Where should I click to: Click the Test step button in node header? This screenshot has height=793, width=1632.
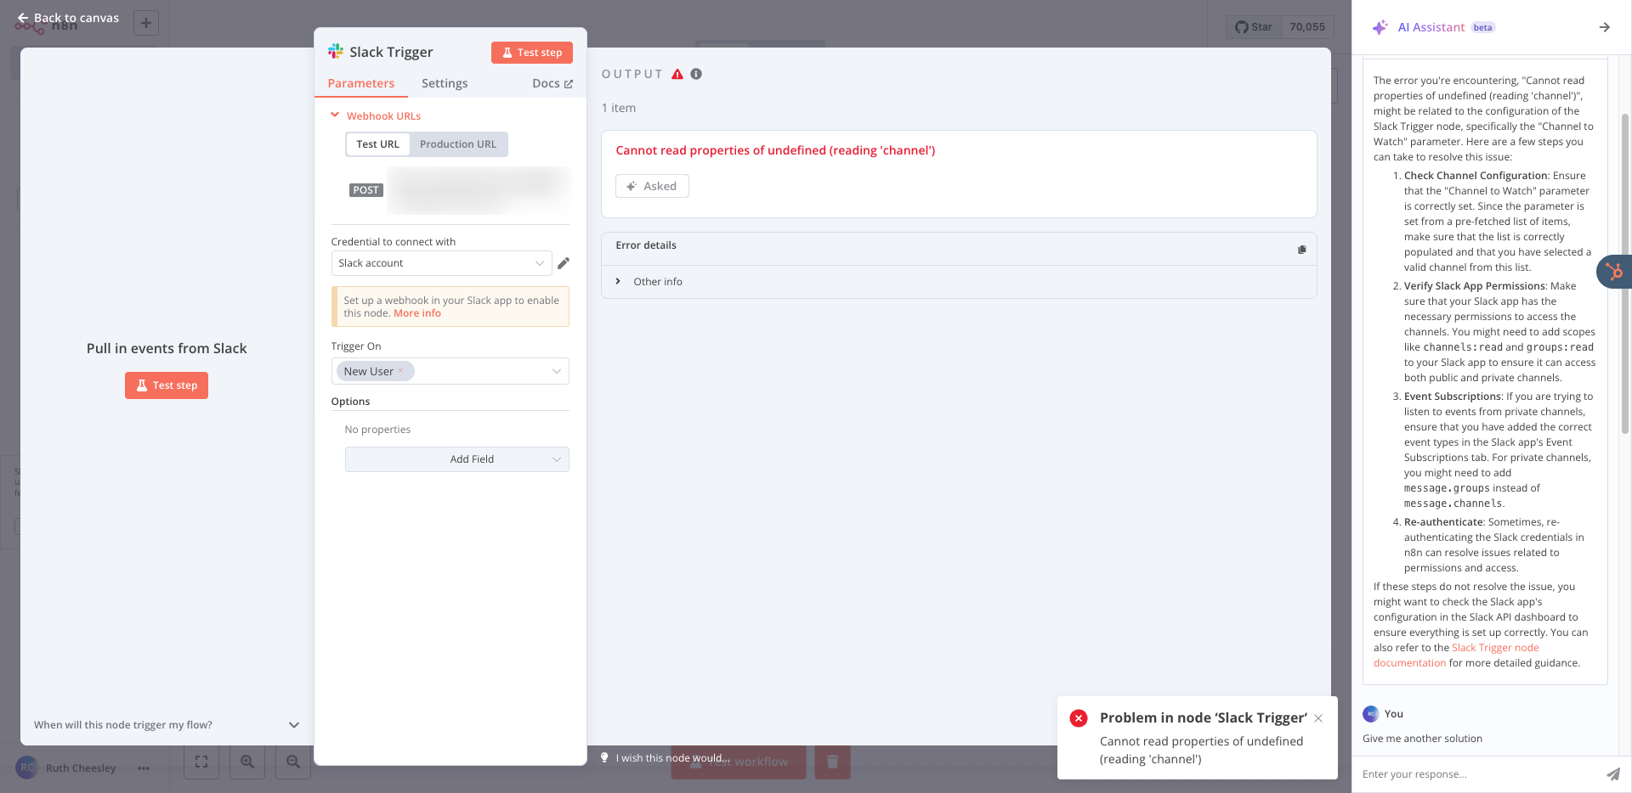tap(532, 53)
